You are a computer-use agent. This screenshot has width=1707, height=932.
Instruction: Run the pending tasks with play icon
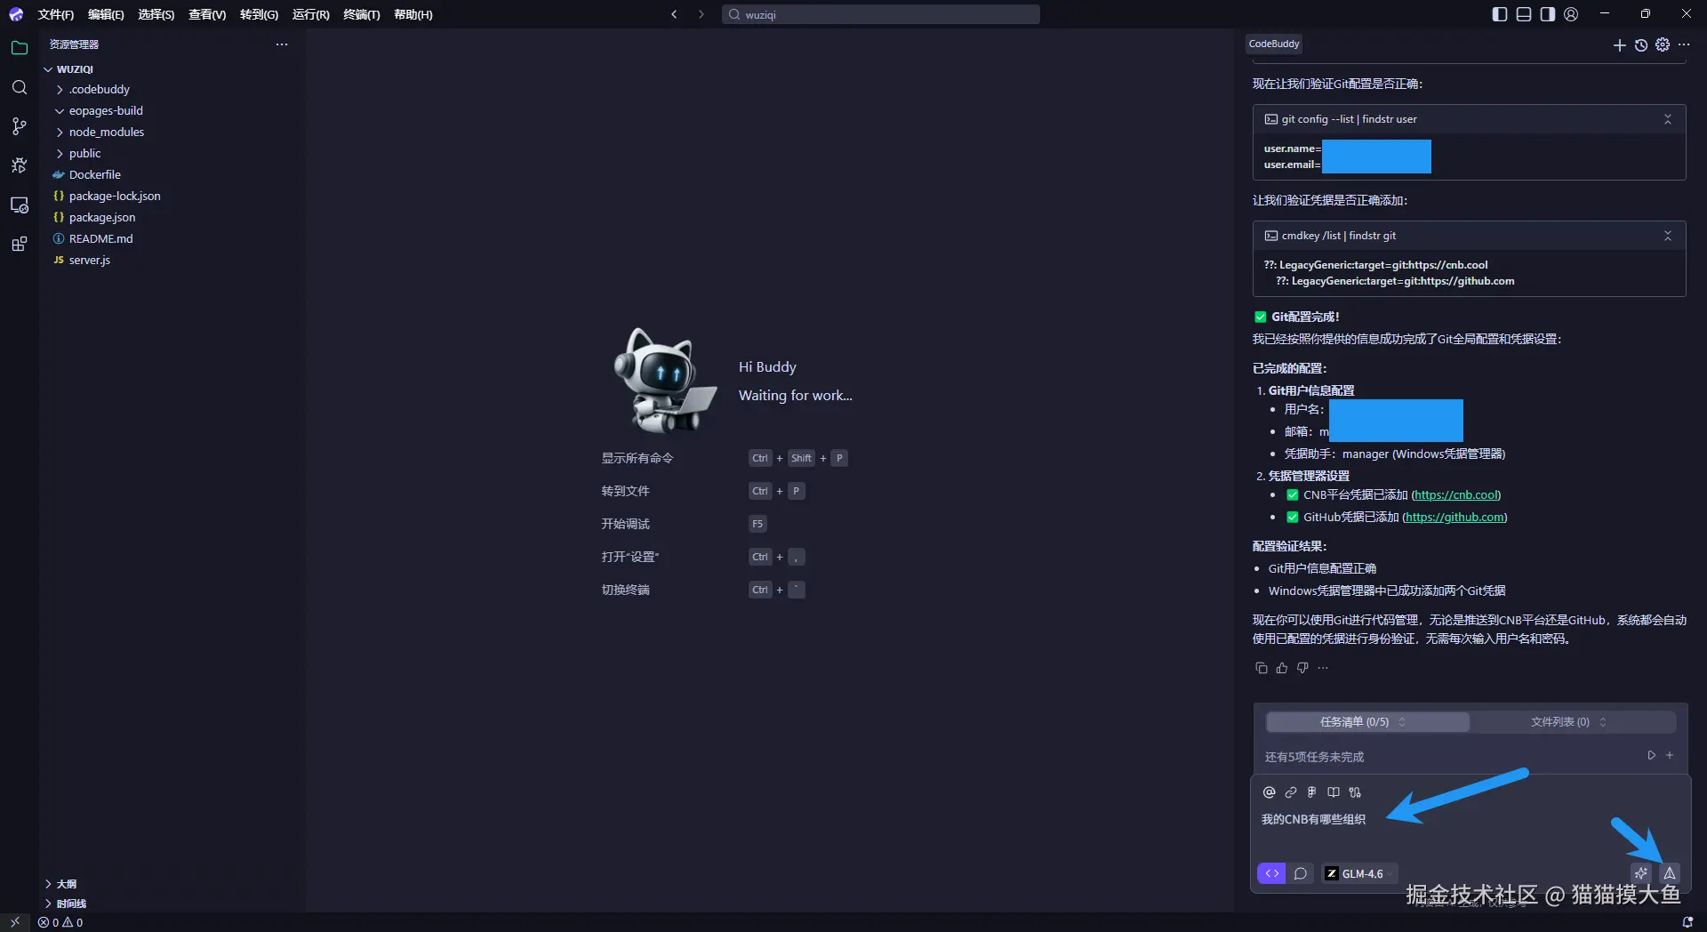tap(1651, 755)
